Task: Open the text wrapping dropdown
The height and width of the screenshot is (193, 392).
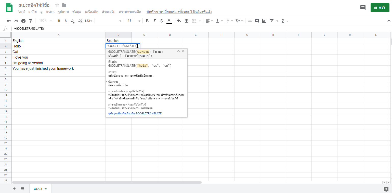Action: point(229,21)
